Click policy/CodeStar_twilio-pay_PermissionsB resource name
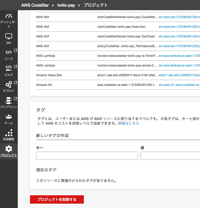 [x=127, y=46]
